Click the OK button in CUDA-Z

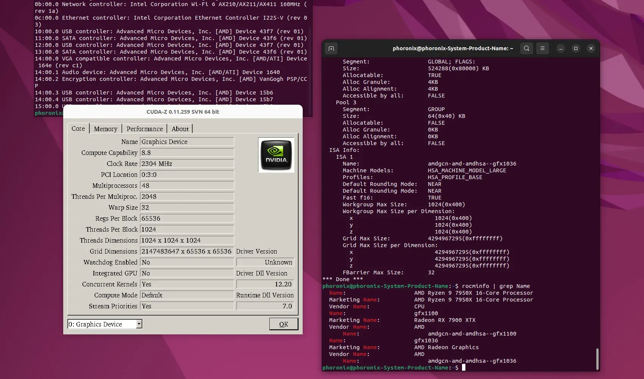[x=283, y=324]
